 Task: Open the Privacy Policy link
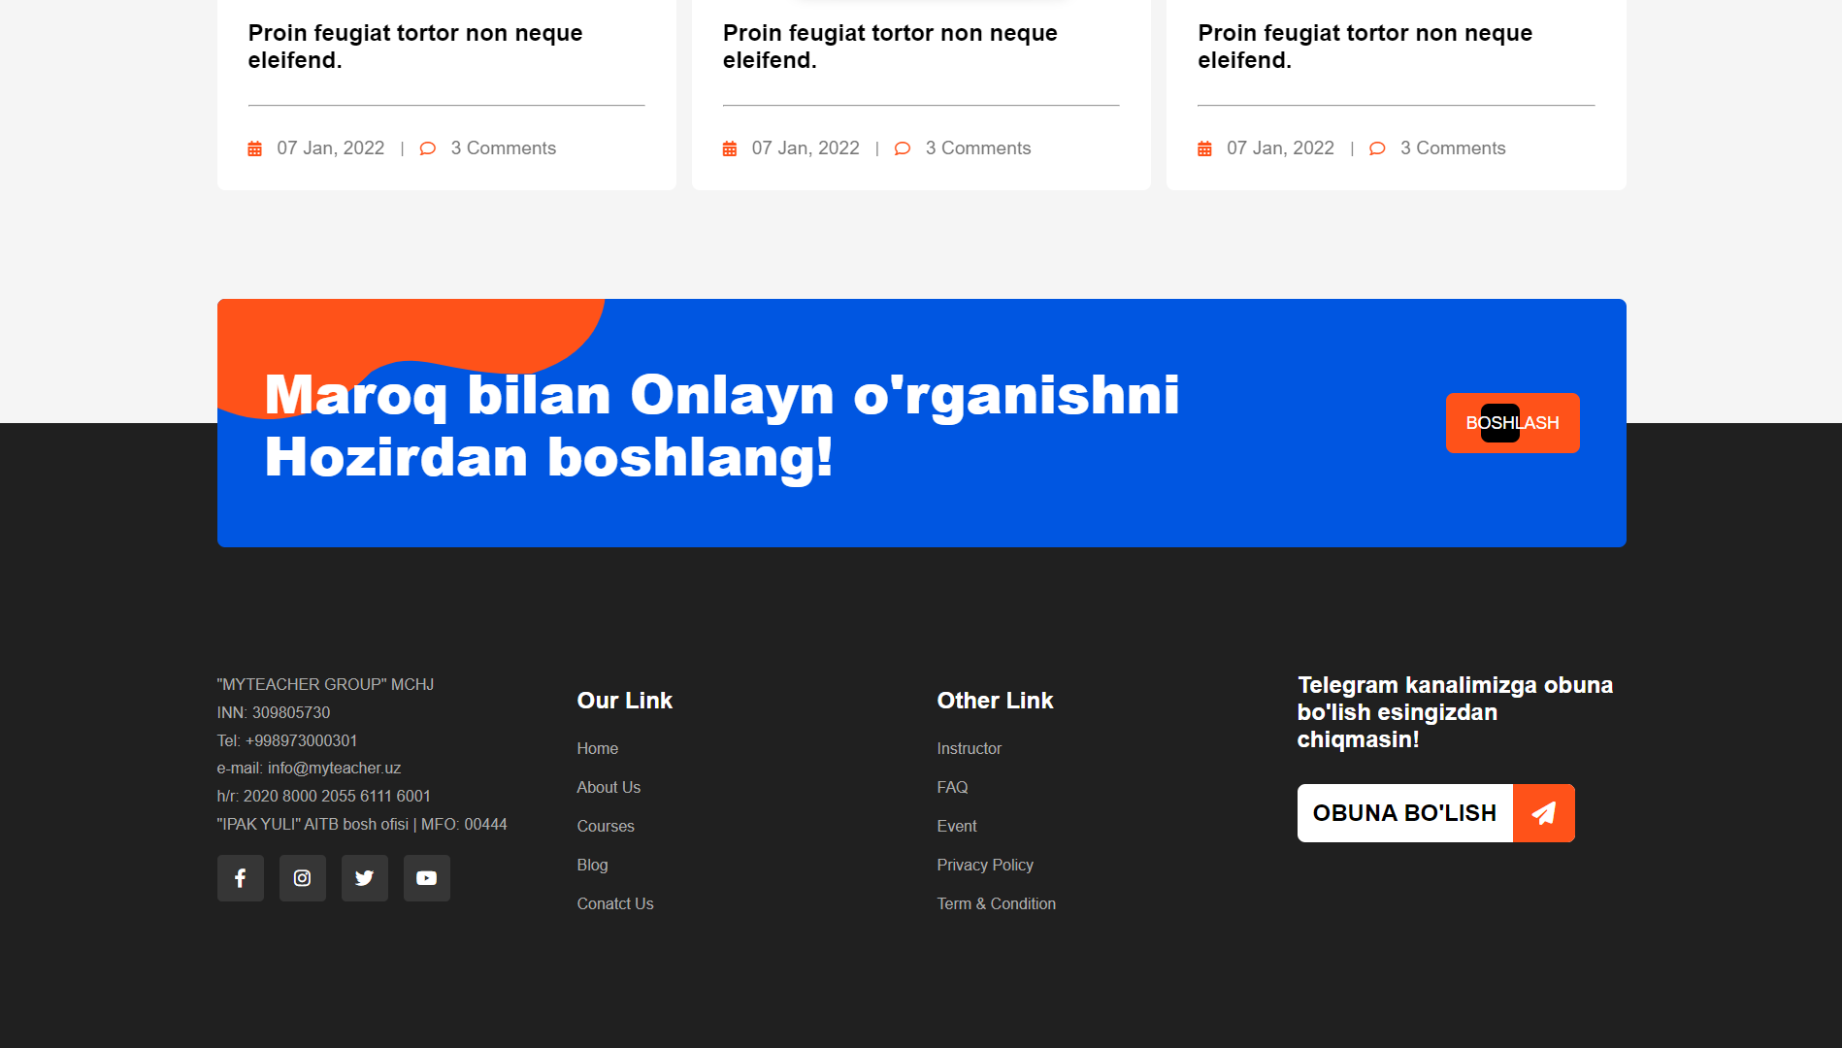click(x=985, y=865)
